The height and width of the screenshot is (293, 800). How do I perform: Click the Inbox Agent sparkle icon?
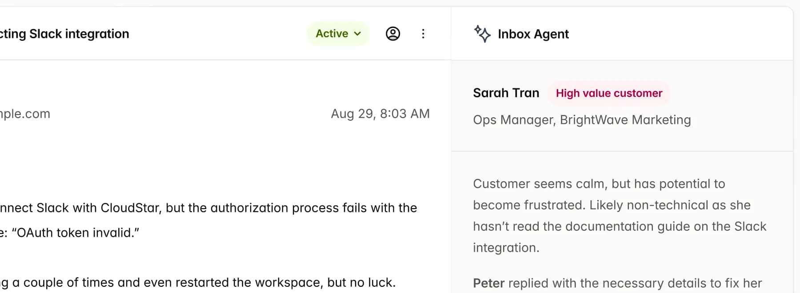pos(482,34)
